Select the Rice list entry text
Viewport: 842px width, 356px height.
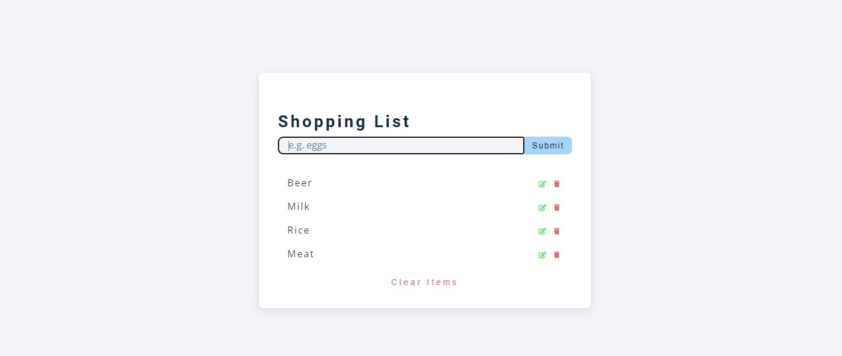tap(299, 231)
